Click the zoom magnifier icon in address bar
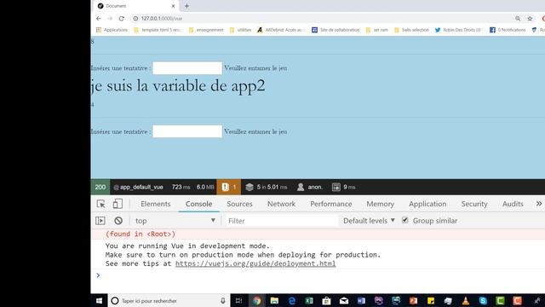Viewport: 545px width, 307px height. click(518, 19)
